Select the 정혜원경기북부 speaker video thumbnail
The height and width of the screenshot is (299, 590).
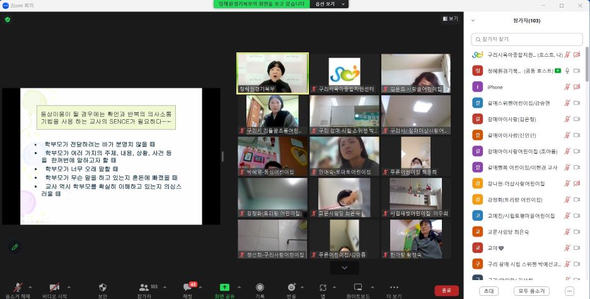pos(272,73)
